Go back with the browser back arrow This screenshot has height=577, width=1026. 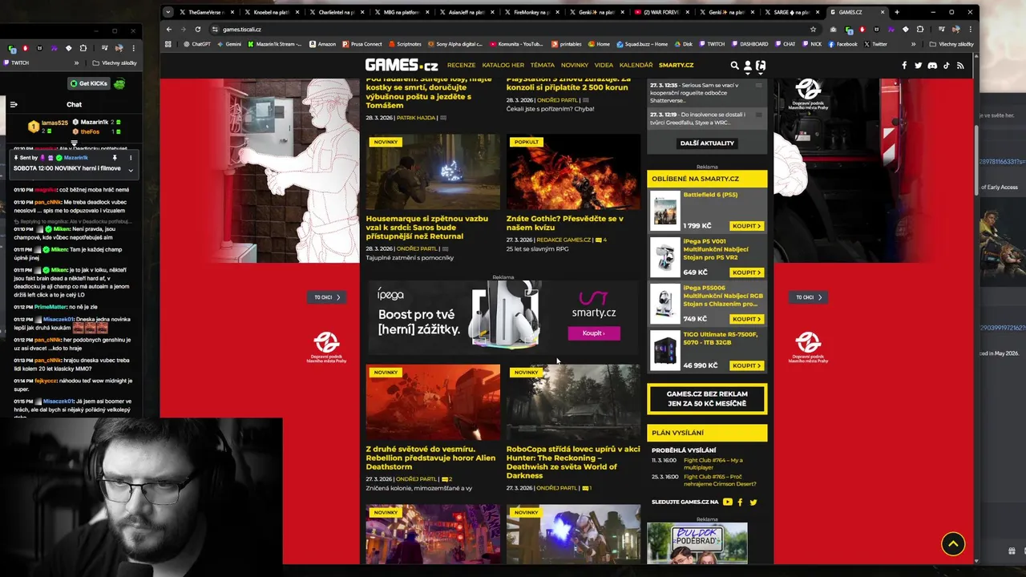click(x=169, y=29)
